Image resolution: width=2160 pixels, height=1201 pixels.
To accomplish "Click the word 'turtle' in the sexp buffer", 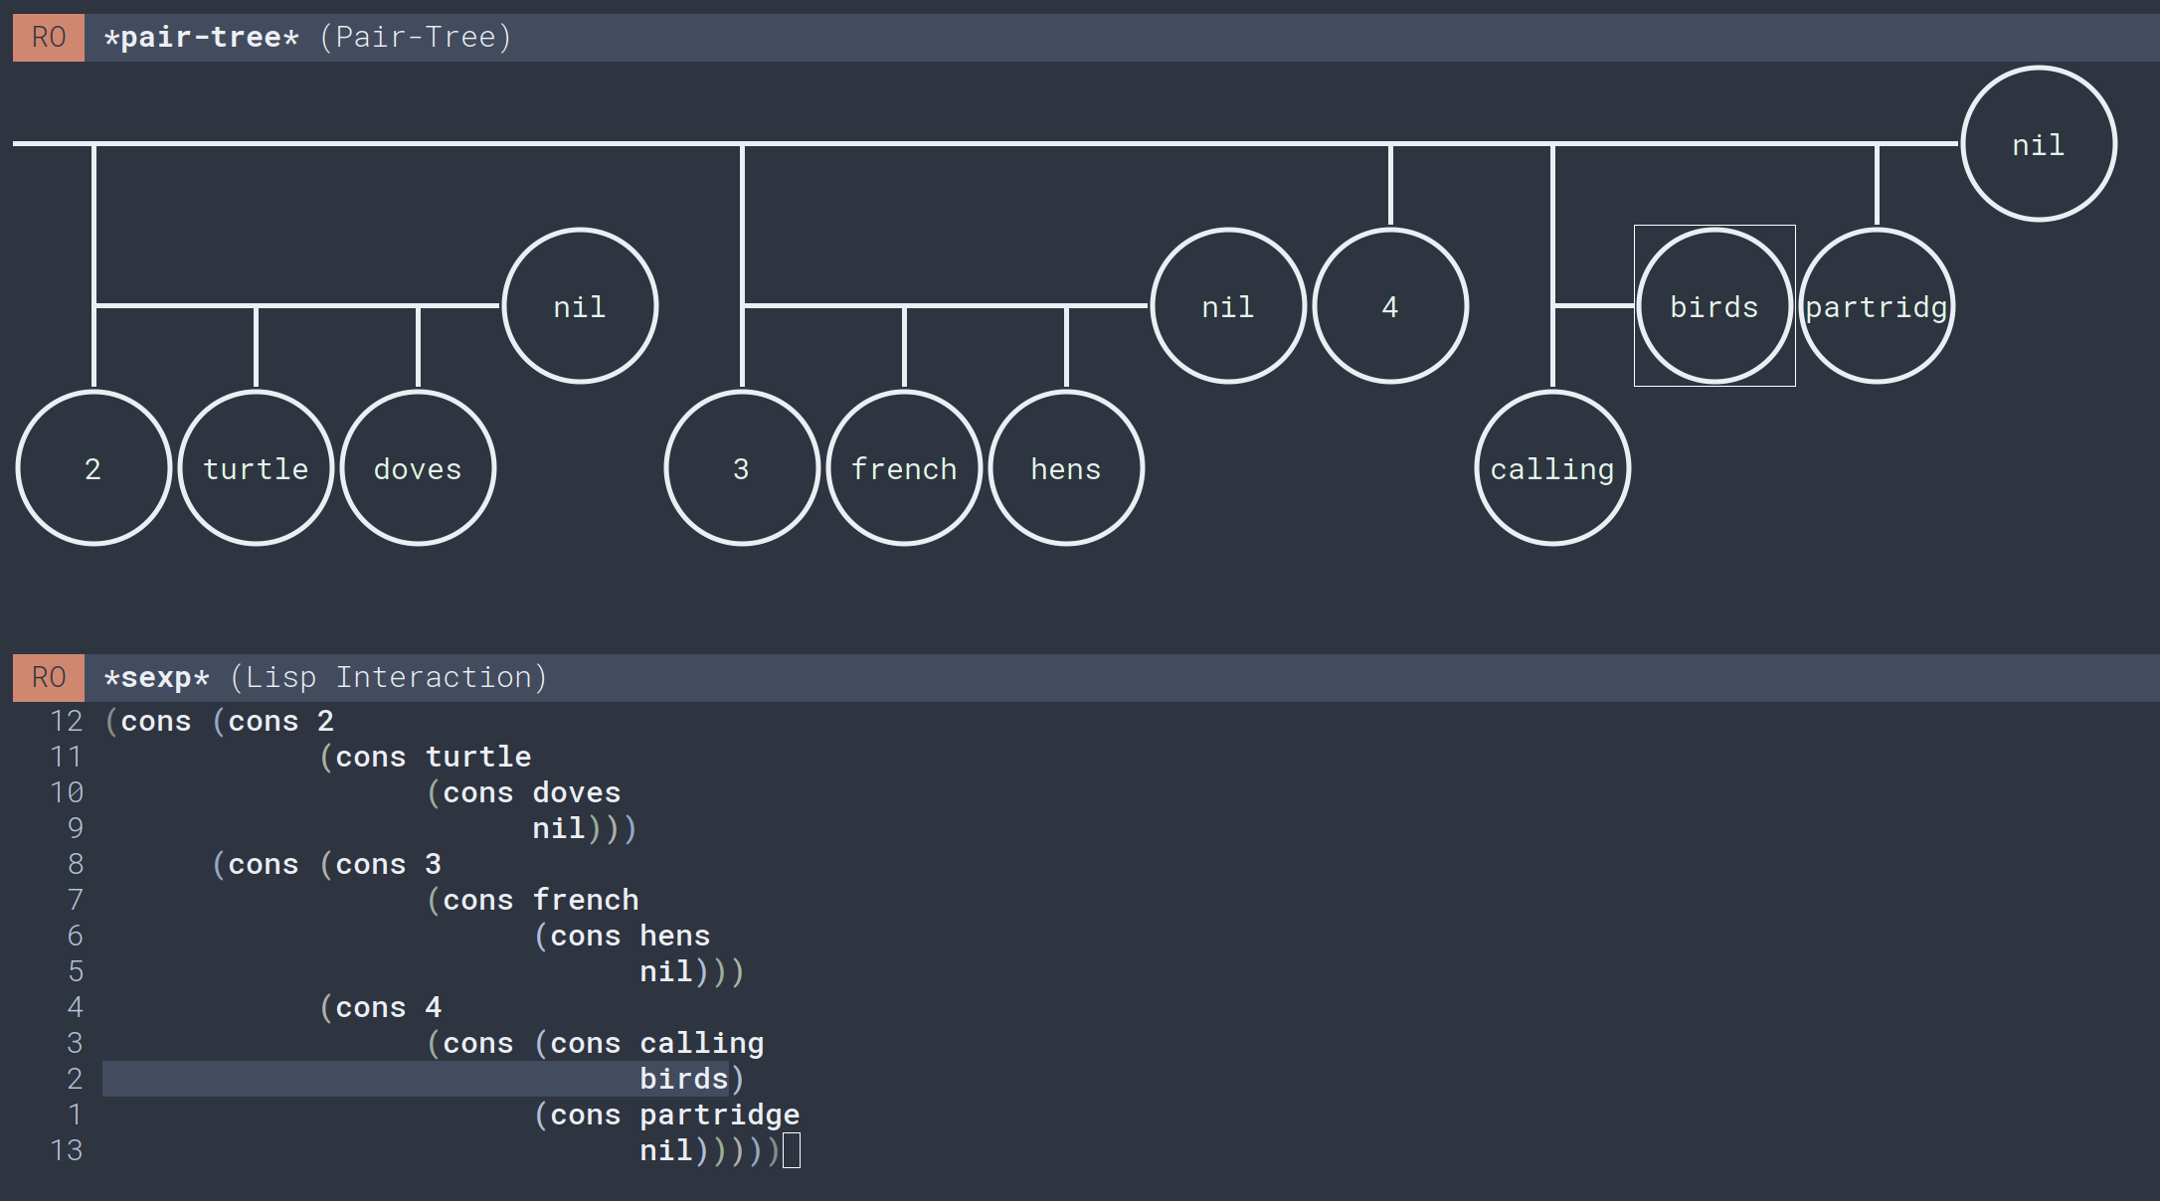I will point(478,757).
